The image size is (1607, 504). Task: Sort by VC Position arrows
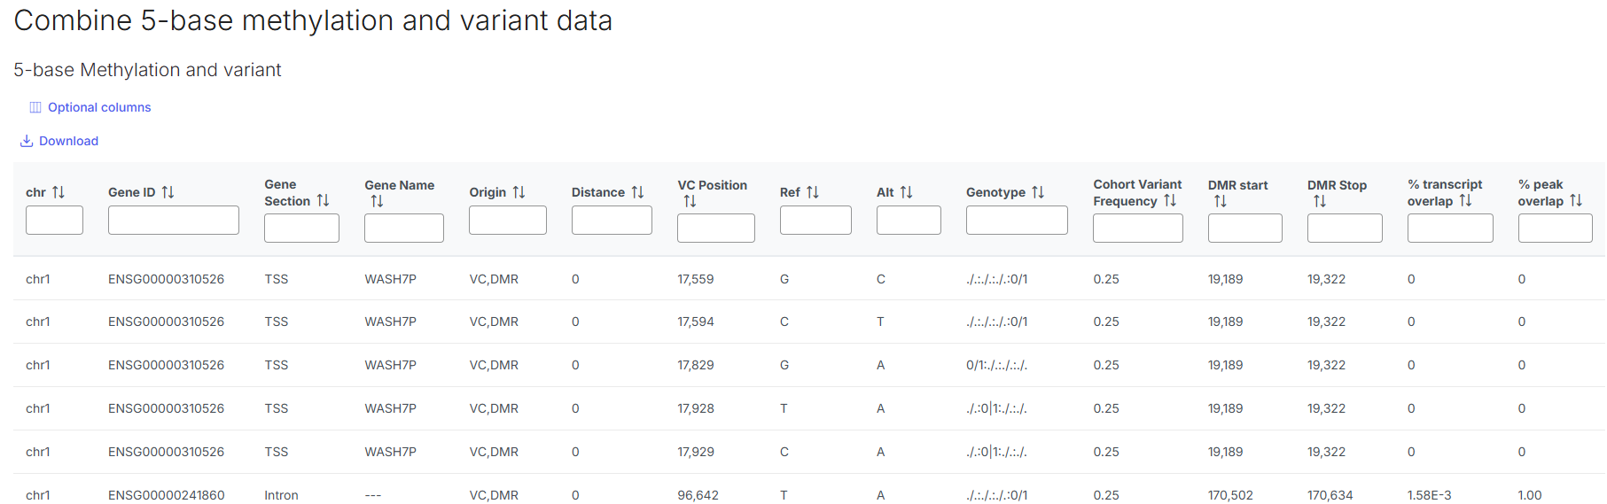coord(690,202)
